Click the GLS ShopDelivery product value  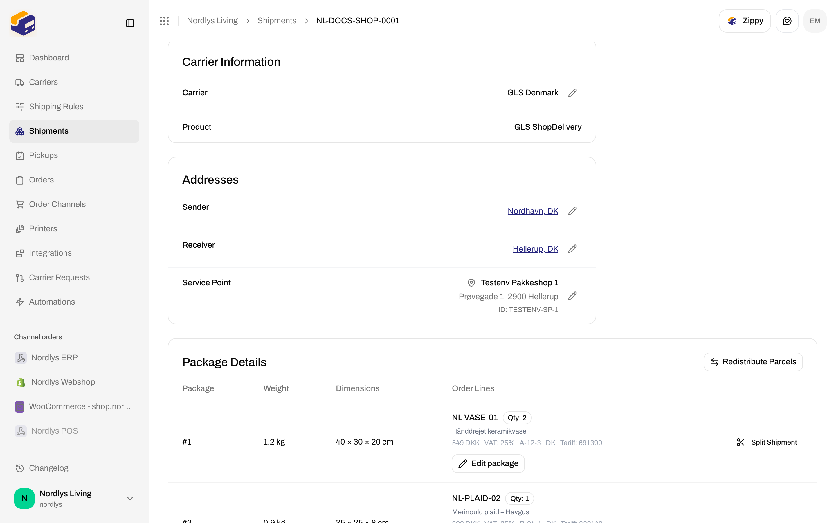(x=547, y=127)
